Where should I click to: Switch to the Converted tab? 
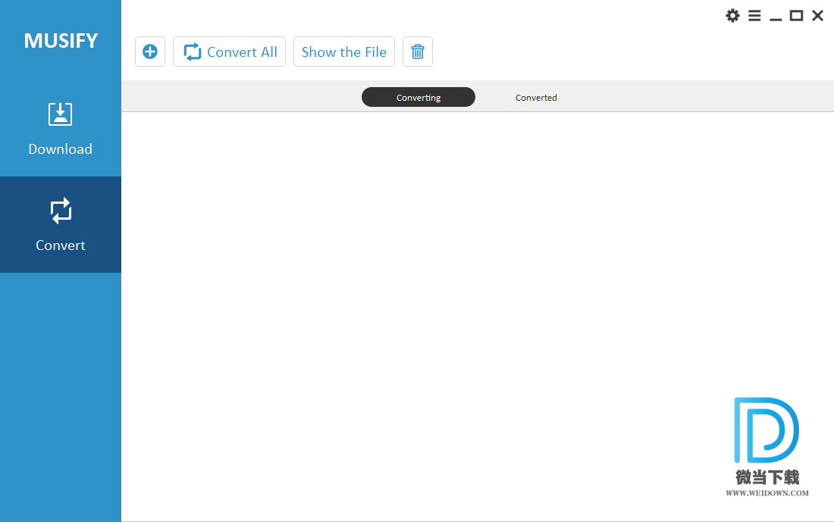pyautogui.click(x=536, y=97)
